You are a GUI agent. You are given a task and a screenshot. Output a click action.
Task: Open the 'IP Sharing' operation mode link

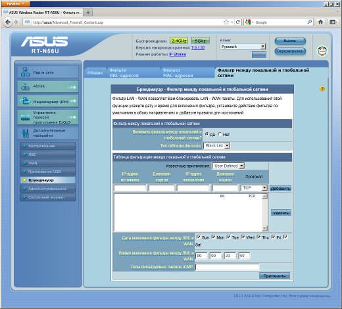(x=178, y=54)
